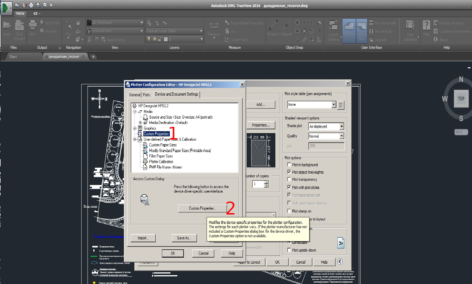This screenshot has height=284, width=472.
Task: Open the quick access toolbar customize arrow
Action: (51, 5)
